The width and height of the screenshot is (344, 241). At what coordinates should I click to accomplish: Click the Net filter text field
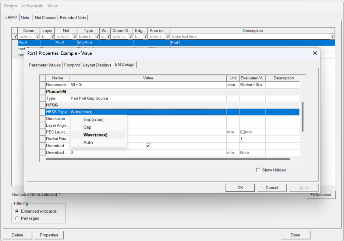[64, 37]
